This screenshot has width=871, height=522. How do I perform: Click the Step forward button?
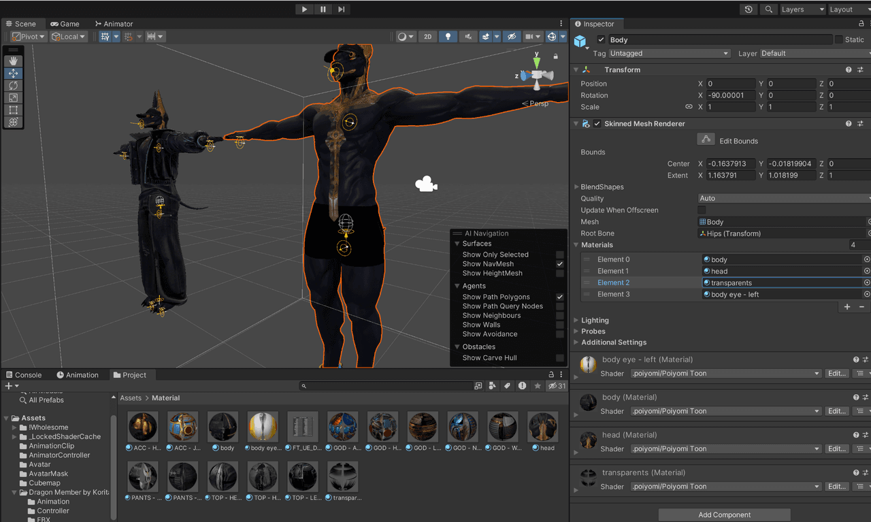(342, 10)
